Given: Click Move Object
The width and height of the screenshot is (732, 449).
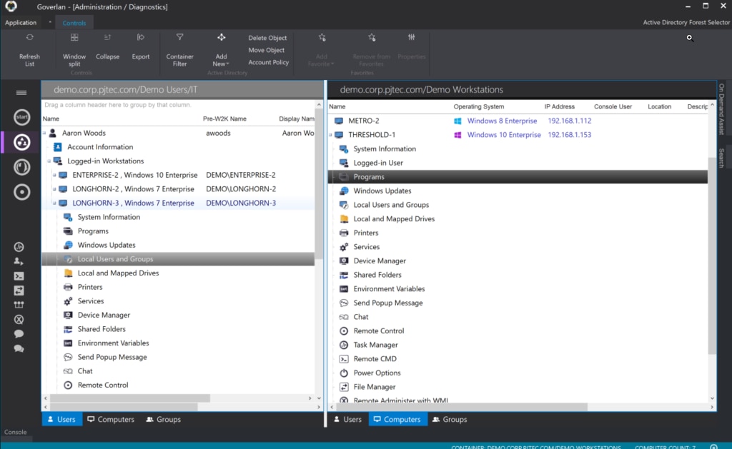Looking at the screenshot, I should (x=266, y=50).
